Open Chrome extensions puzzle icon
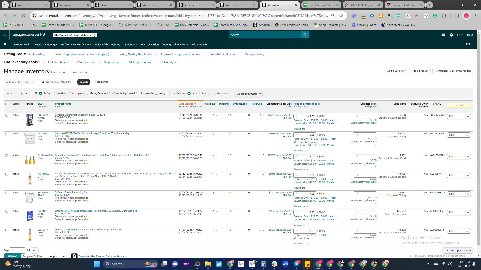This screenshot has height=270, width=481. [444, 16]
